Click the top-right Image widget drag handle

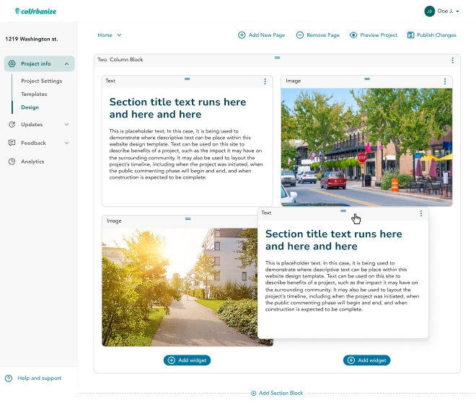pyautogui.click(x=367, y=79)
